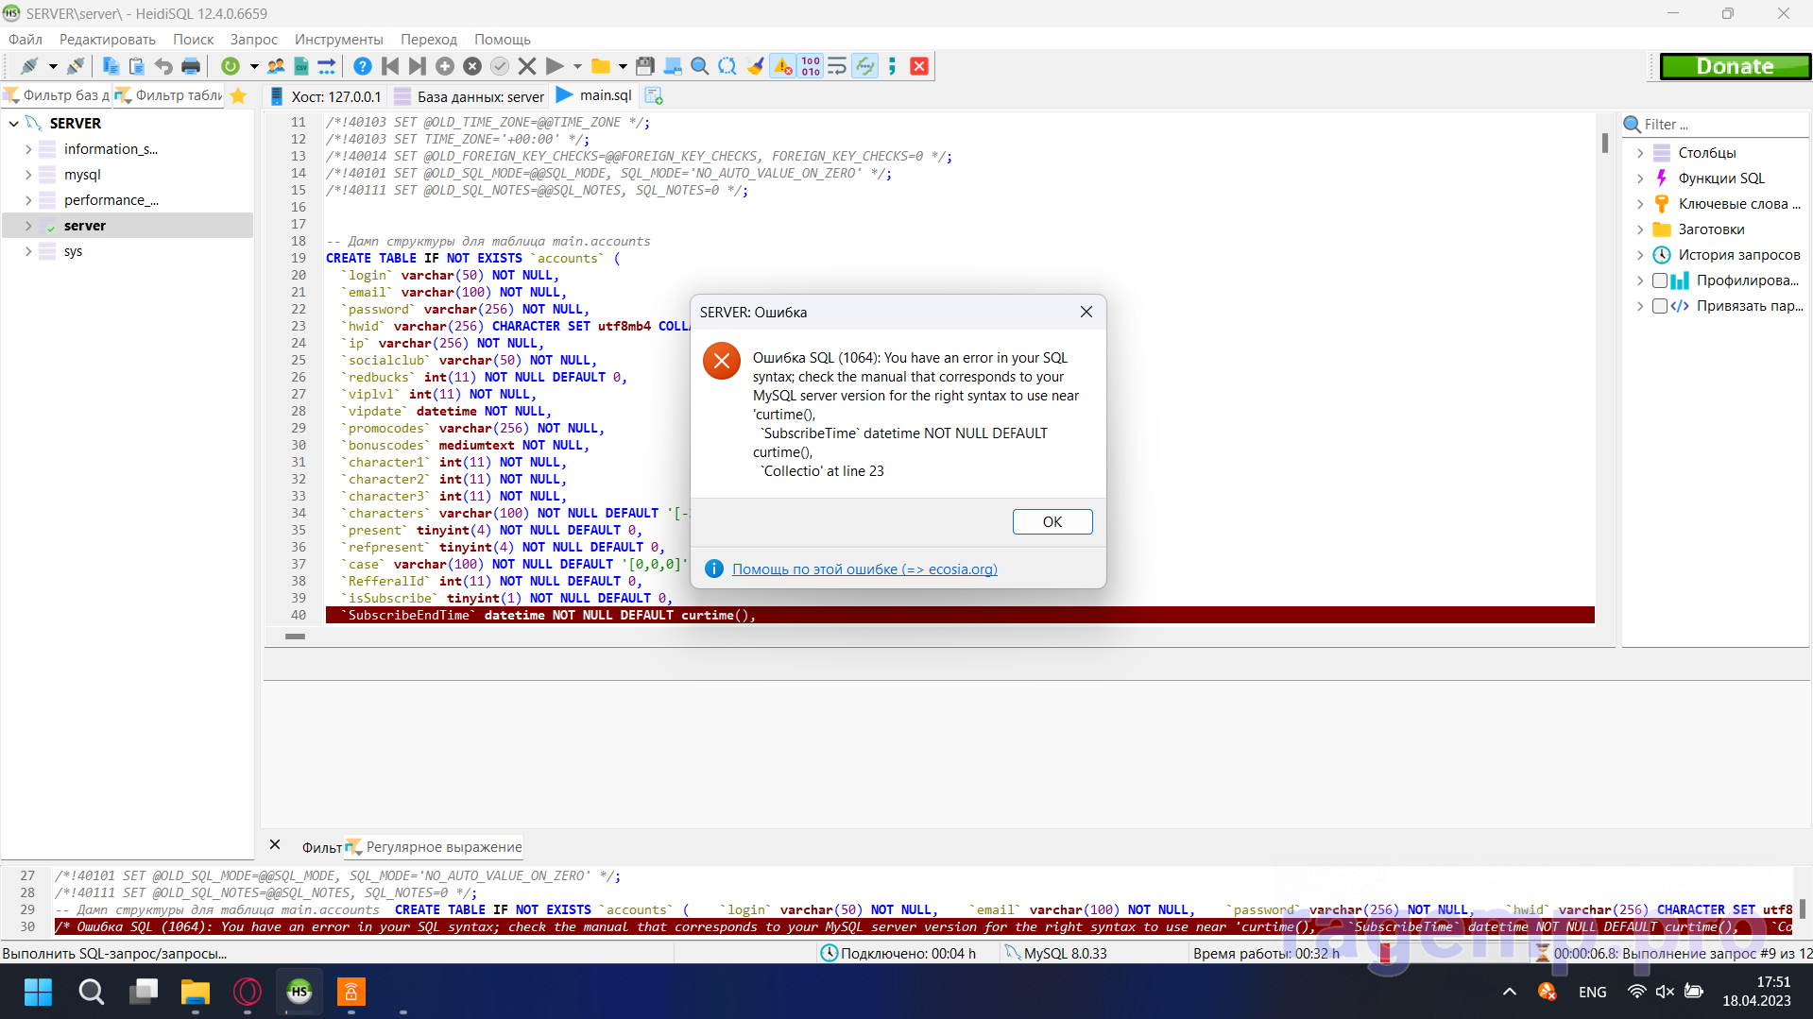The height and width of the screenshot is (1019, 1813).
Task: Expand the mysql database node
Action: pyautogui.click(x=28, y=175)
